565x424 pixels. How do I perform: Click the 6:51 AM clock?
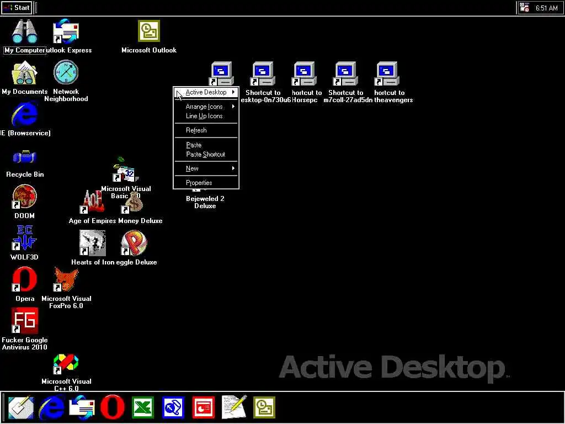coord(546,8)
